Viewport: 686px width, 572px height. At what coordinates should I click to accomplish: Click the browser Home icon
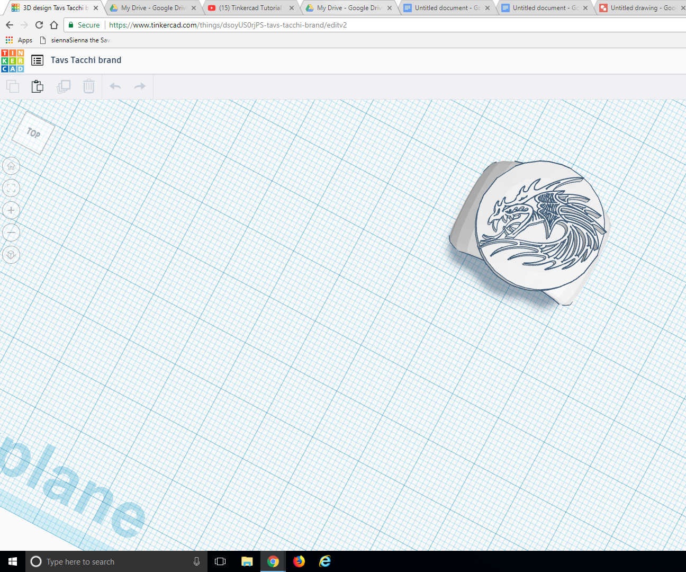(x=54, y=25)
